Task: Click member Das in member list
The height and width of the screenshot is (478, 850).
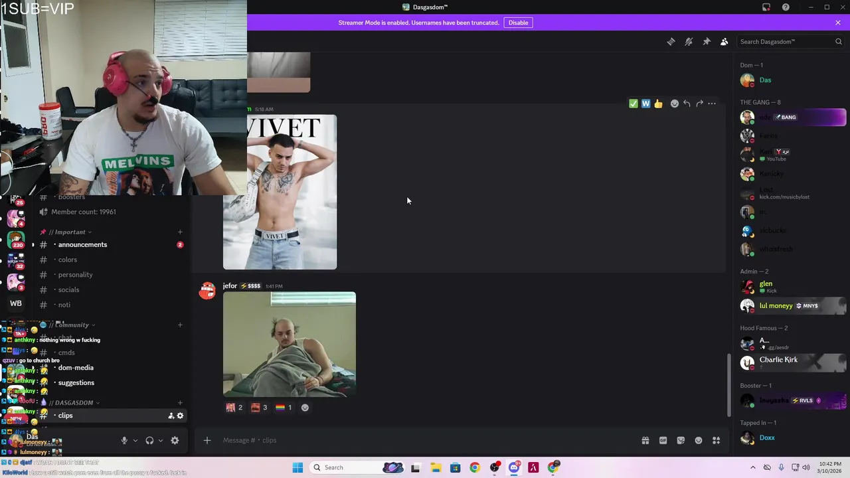Action: [x=792, y=80]
